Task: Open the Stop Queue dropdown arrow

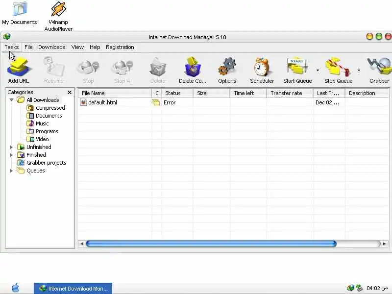Action: pos(359,70)
